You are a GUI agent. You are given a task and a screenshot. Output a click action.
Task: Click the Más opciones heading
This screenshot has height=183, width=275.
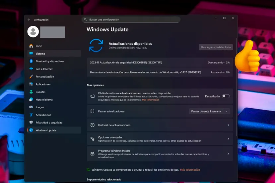click(95, 85)
